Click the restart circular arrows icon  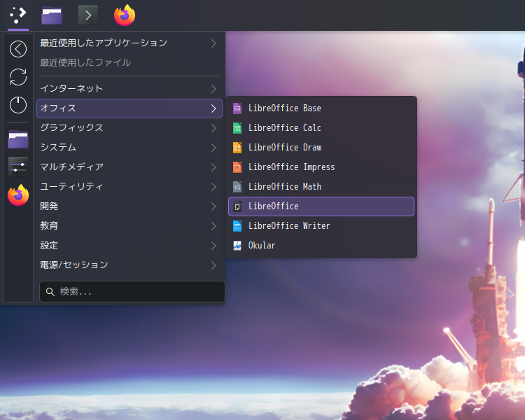[18, 77]
